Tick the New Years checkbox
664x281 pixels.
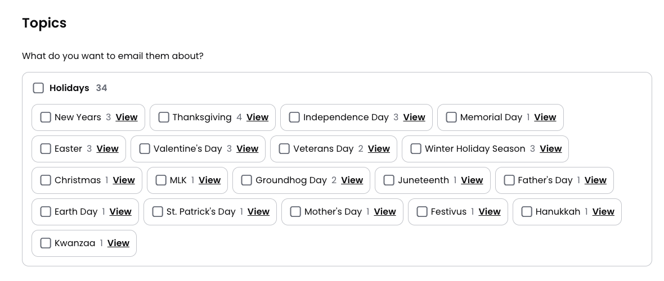pos(46,117)
